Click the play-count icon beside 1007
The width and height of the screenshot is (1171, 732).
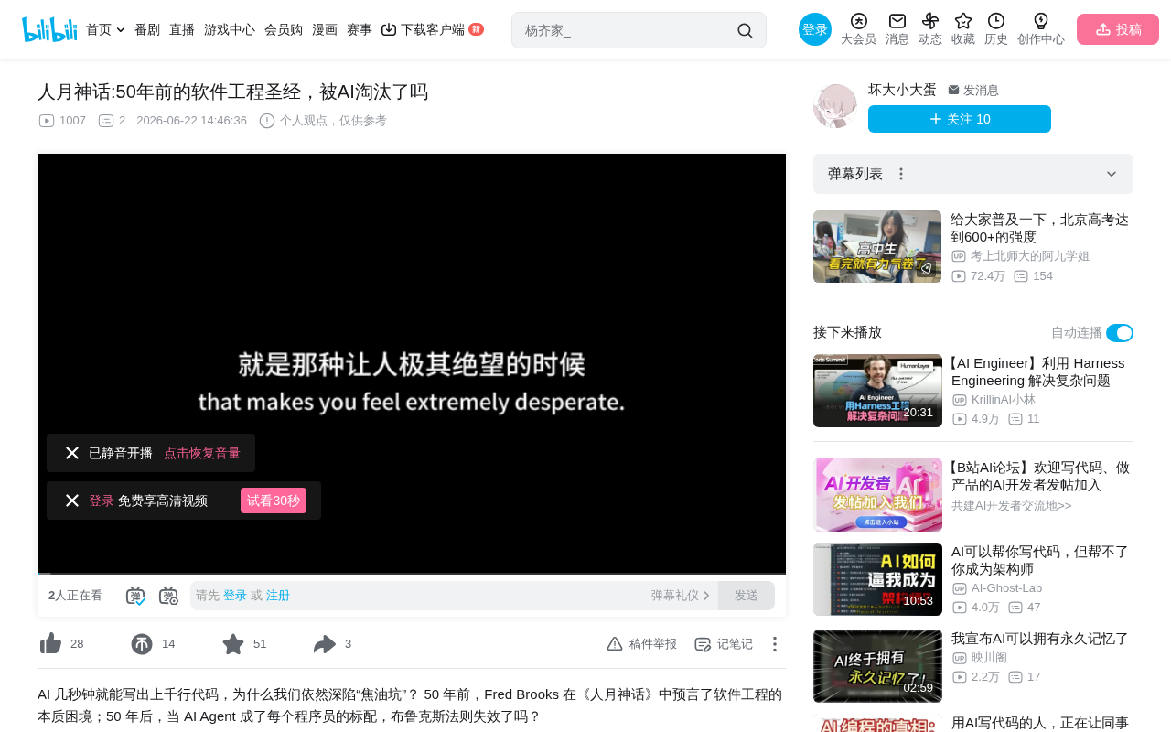47,121
